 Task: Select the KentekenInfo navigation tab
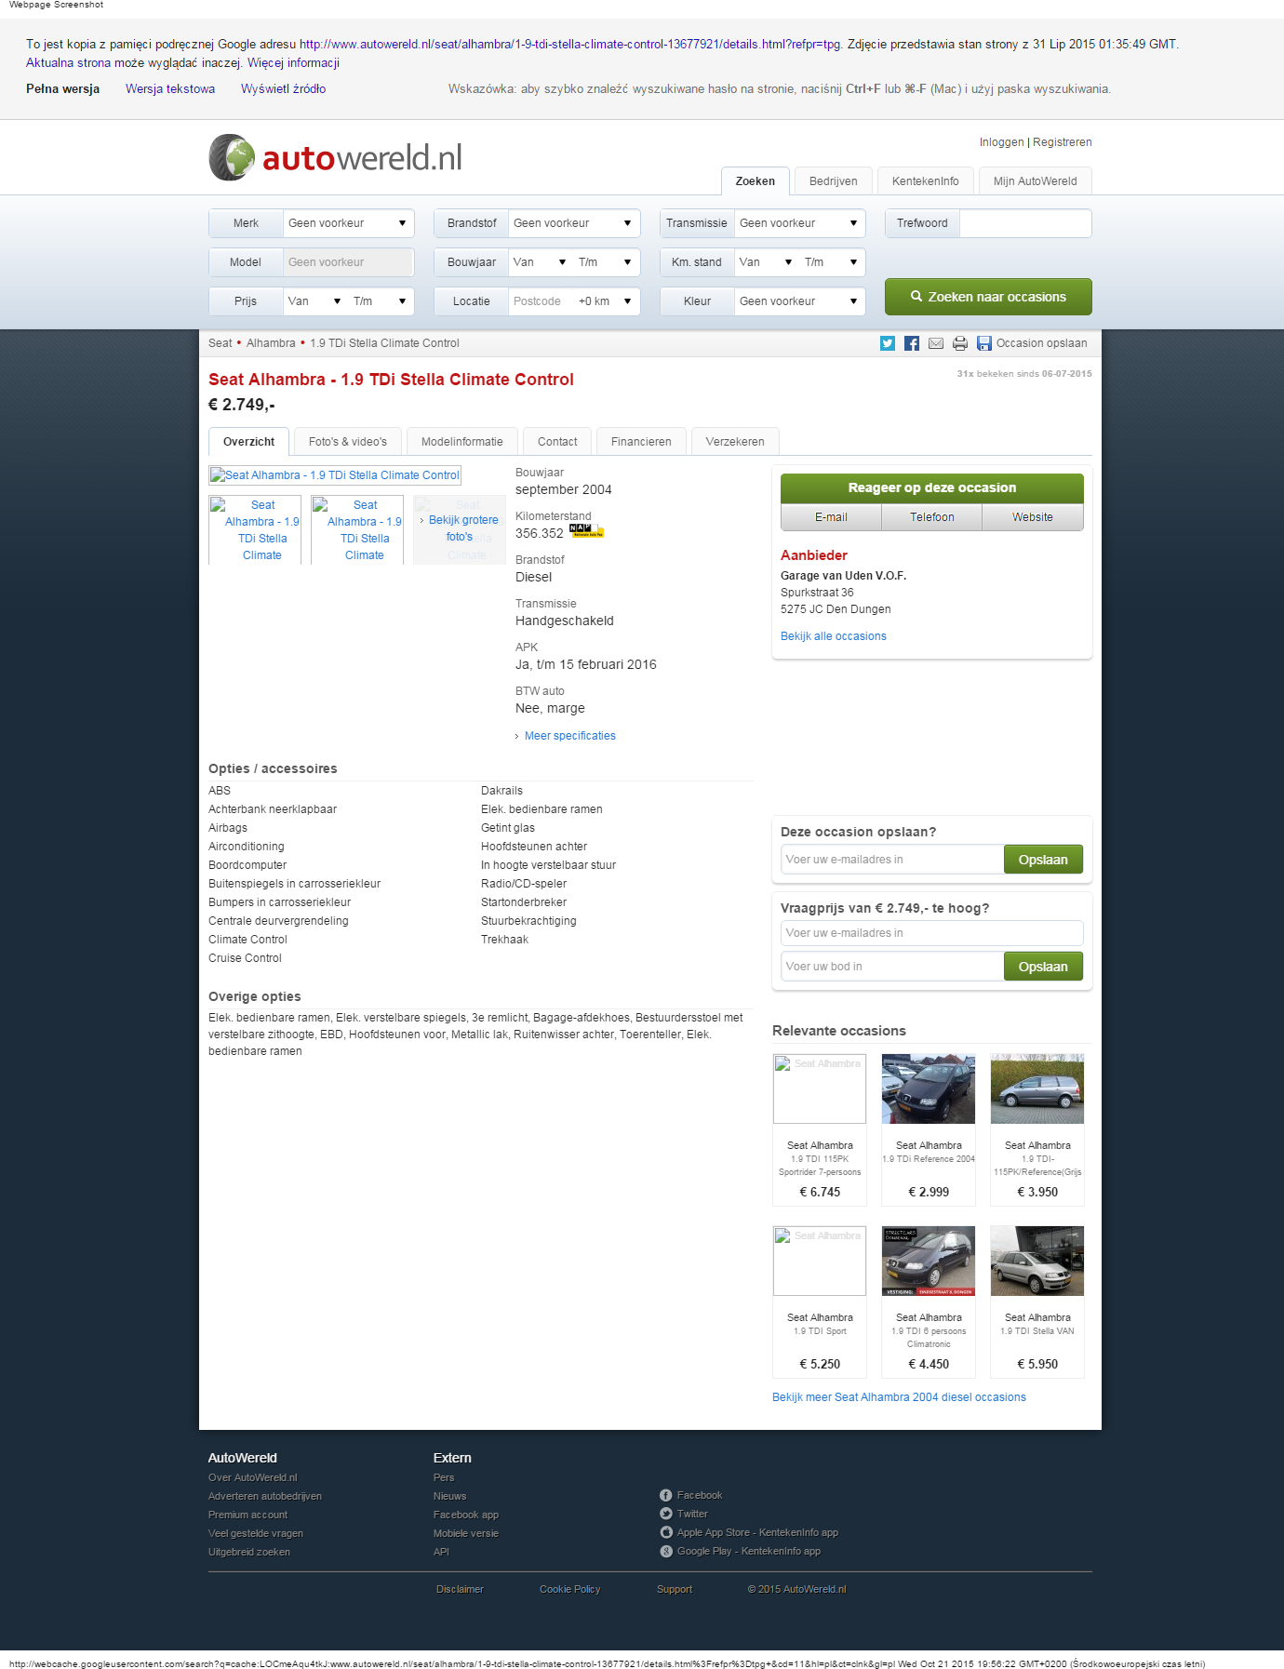tap(925, 181)
